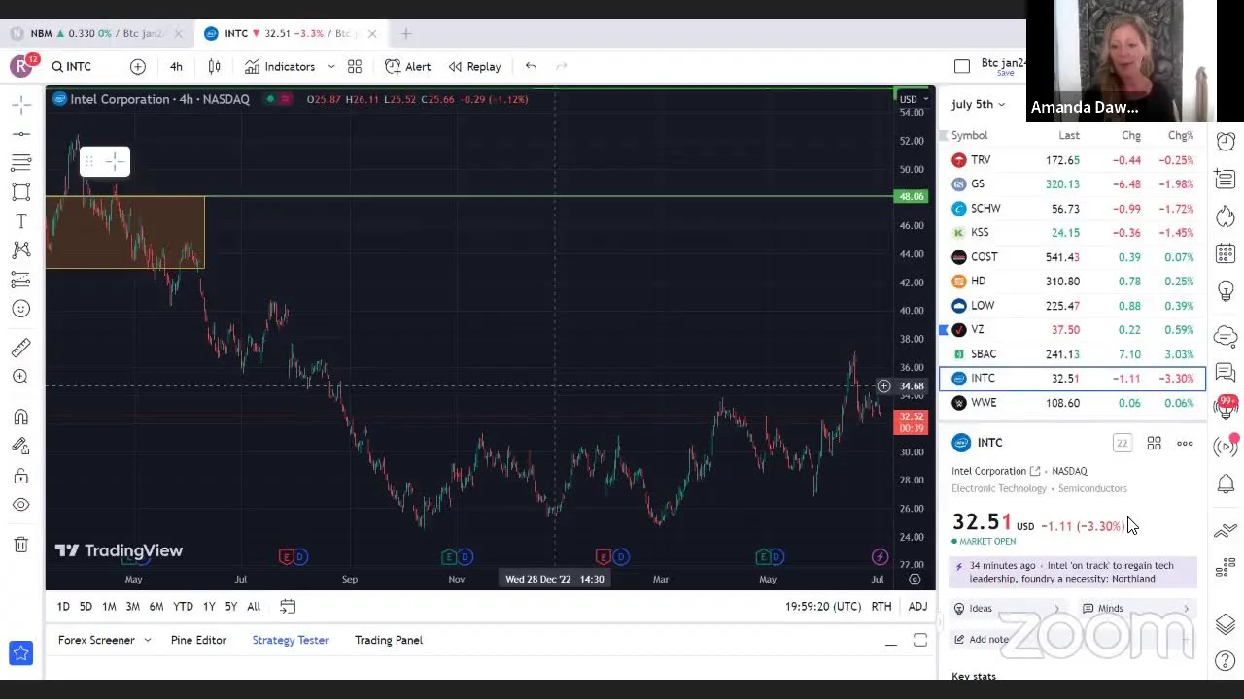Click the Replay button
This screenshot has width=1244, height=699.
[x=474, y=67]
